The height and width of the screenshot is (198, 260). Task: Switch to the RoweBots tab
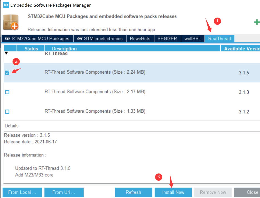click(x=140, y=38)
